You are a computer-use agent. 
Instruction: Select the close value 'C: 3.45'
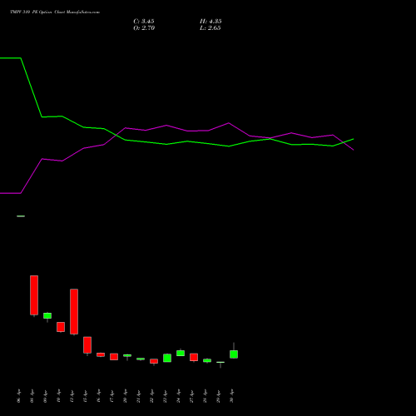pos(144,22)
